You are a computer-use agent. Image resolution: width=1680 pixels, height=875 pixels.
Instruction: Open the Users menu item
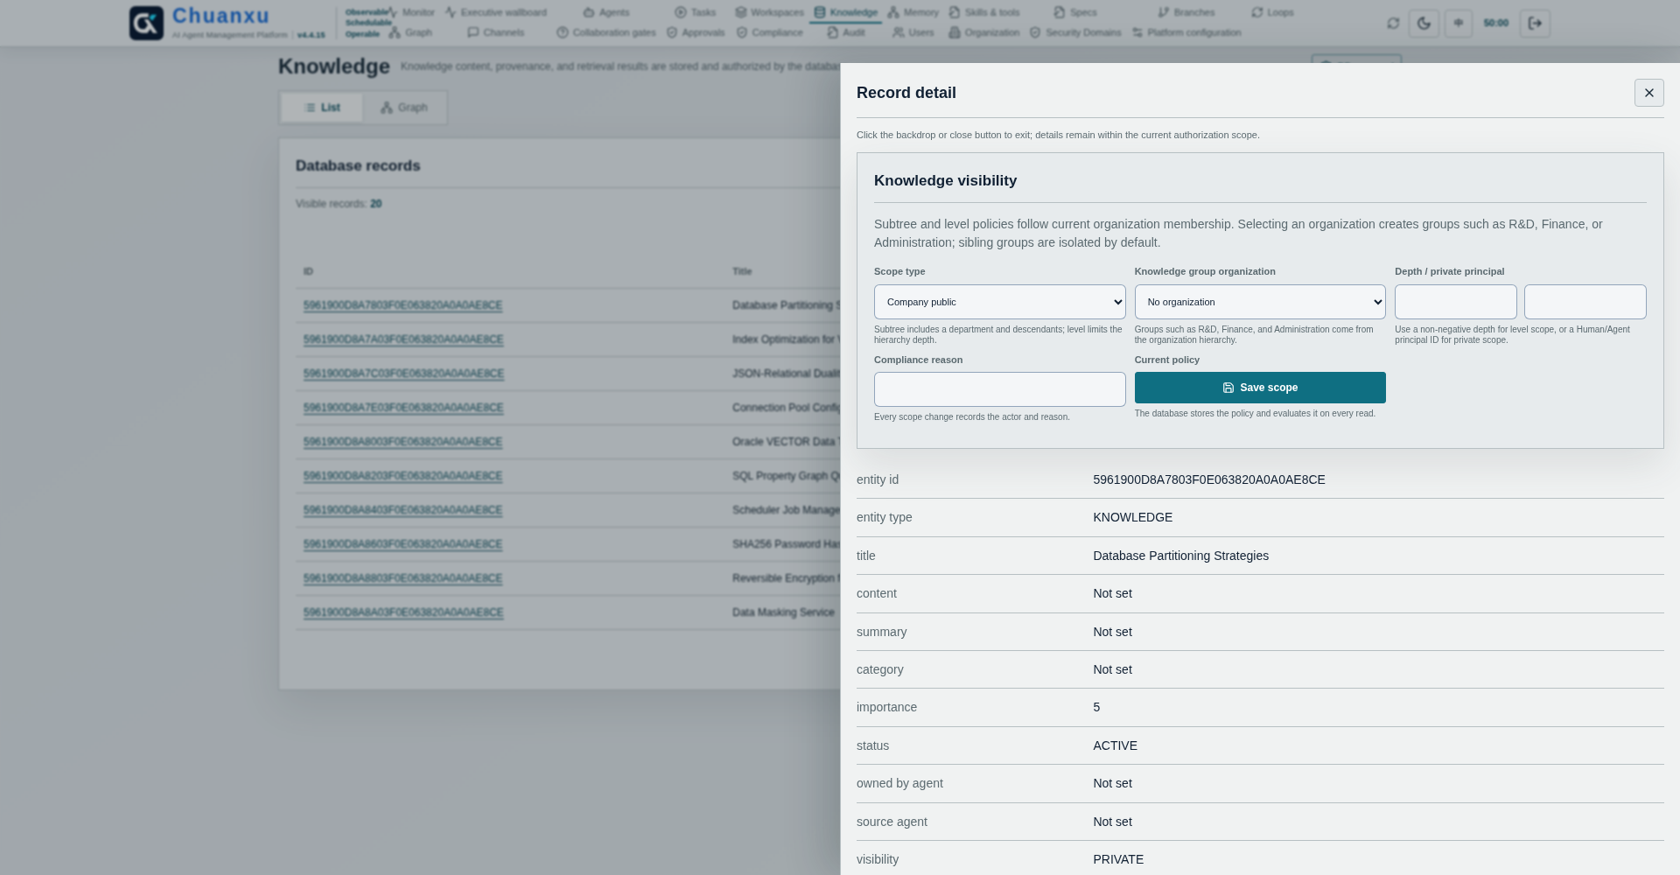(913, 32)
